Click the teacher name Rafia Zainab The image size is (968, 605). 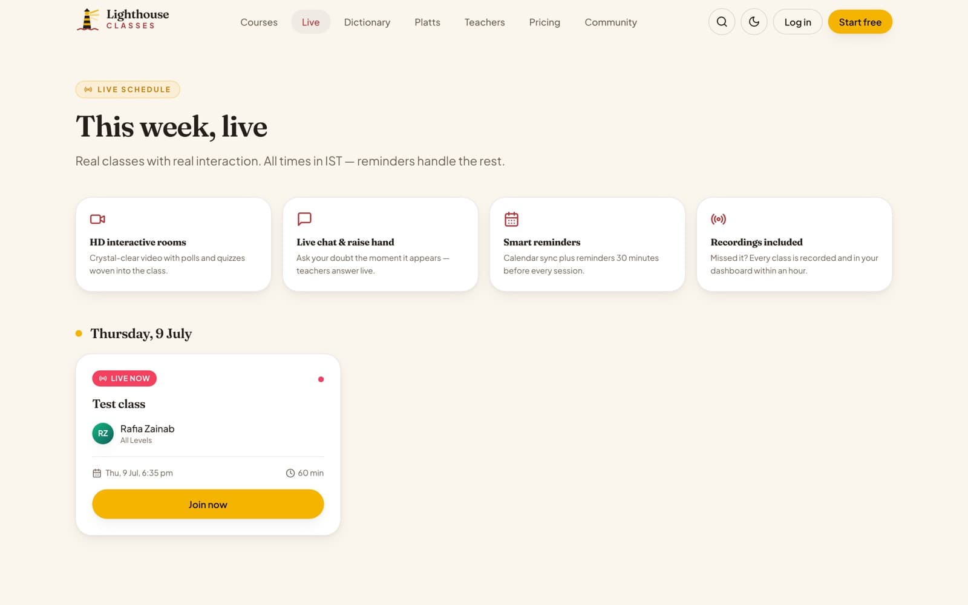(147, 428)
